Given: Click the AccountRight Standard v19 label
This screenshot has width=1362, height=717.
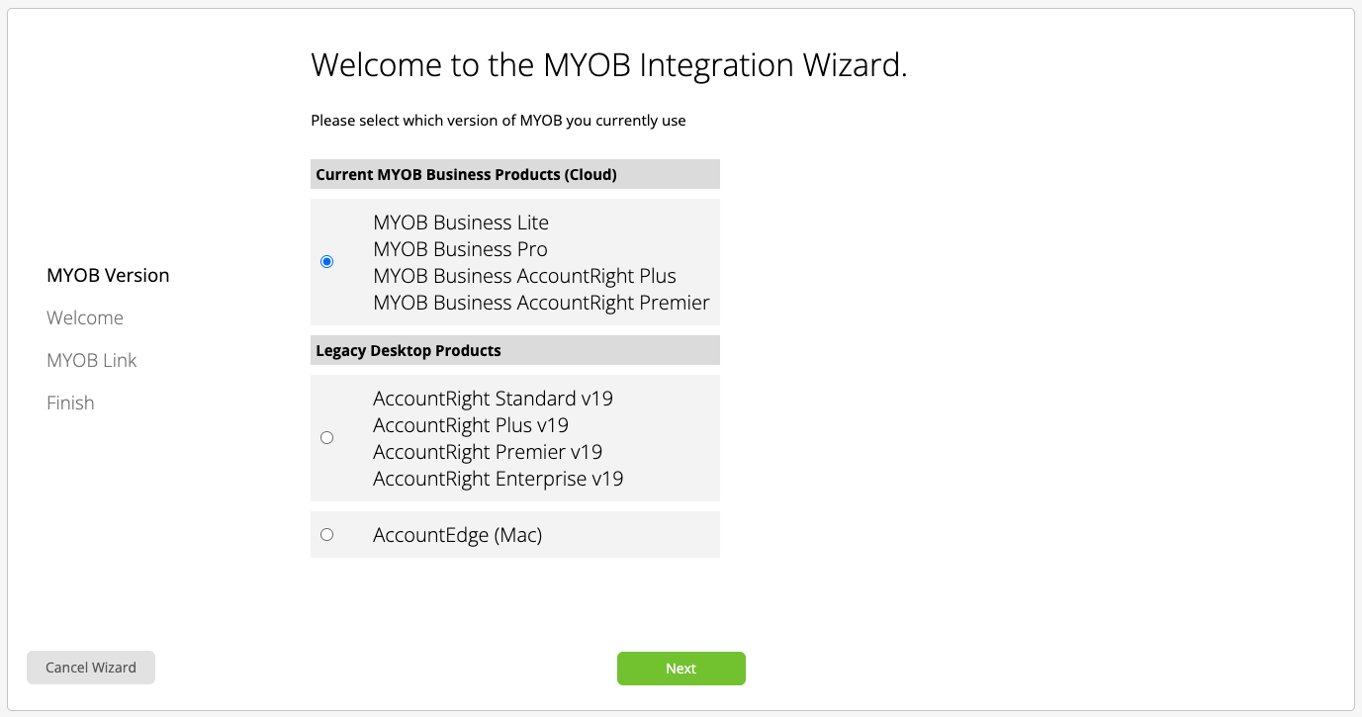Looking at the screenshot, I should click(493, 399).
